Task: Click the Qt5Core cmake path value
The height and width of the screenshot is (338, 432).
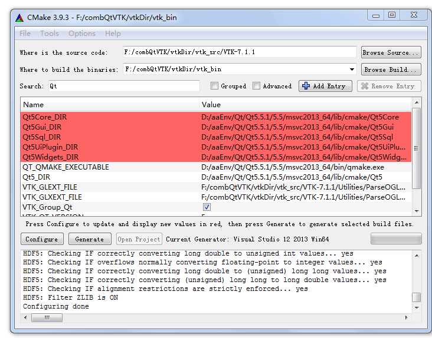Action: pyautogui.click(x=300, y=117)
